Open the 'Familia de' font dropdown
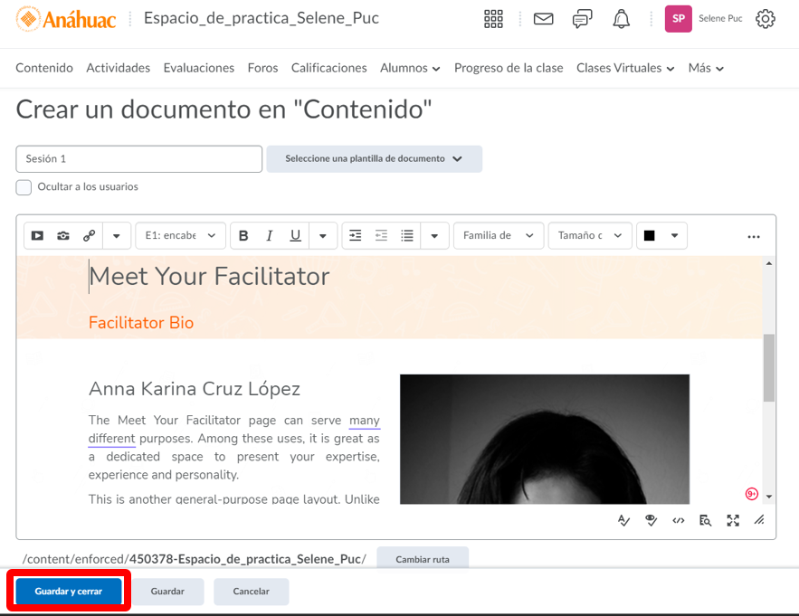The height and width of the screenshot is (616, 799). click(499, 236)
